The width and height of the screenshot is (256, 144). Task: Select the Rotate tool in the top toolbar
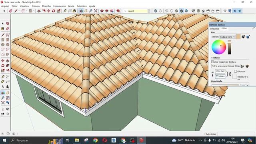tap(54, 11)
